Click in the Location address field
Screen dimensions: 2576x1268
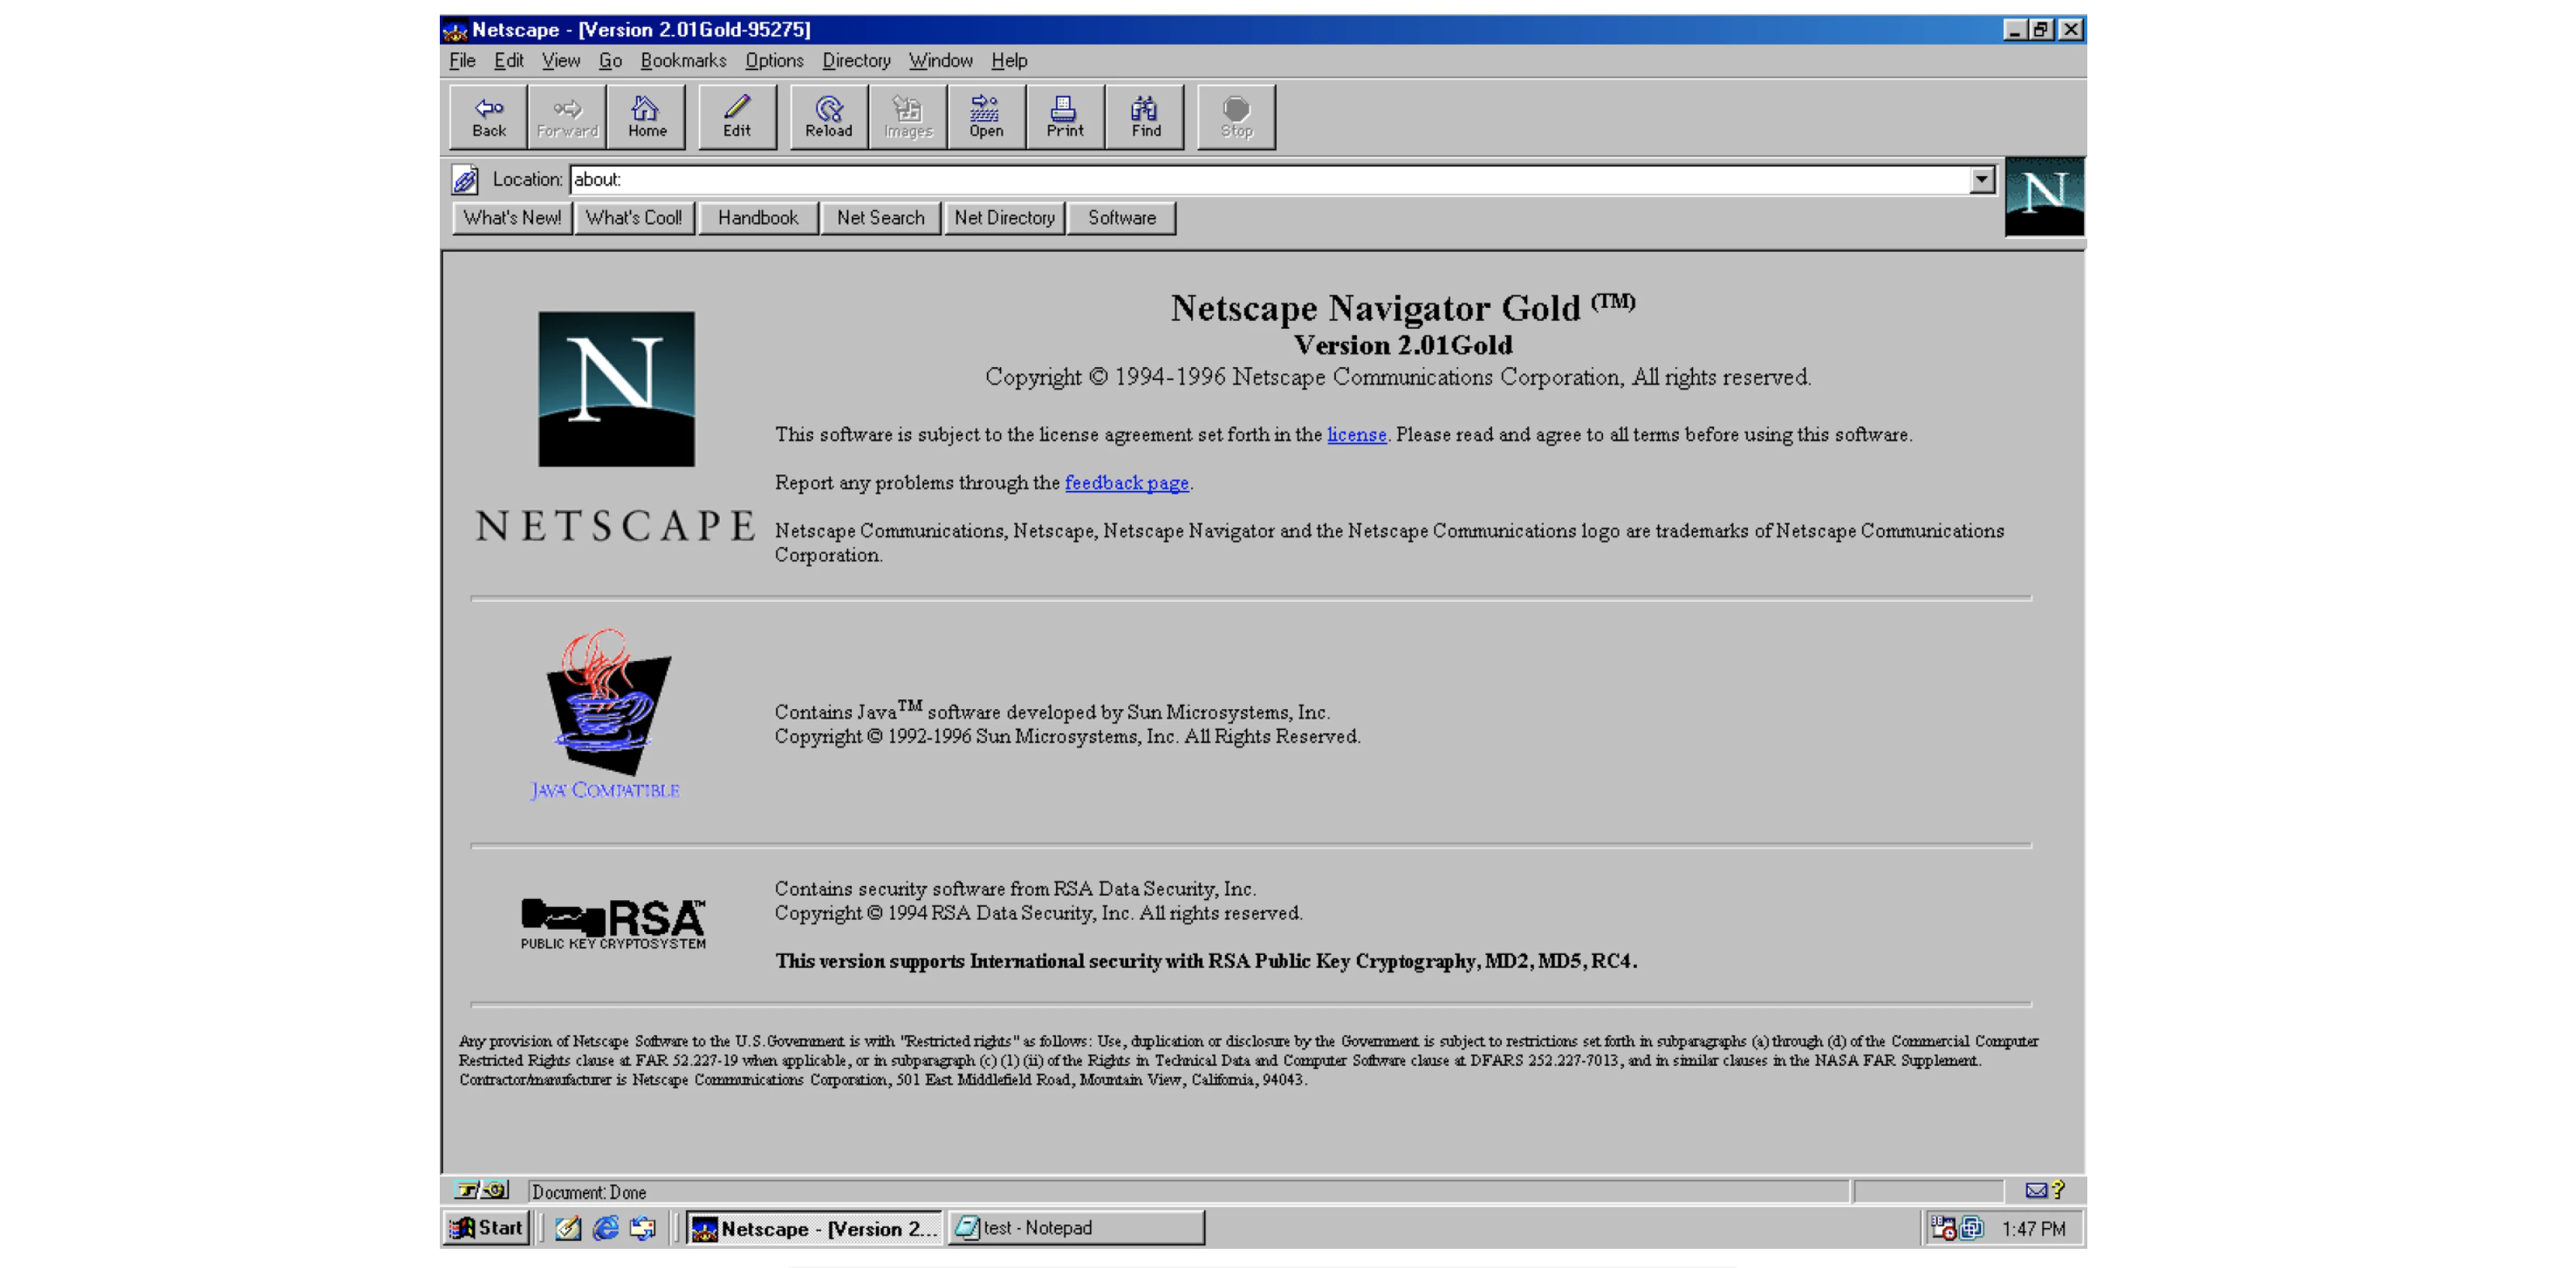pyautogui.click(x=1200, y=180)
